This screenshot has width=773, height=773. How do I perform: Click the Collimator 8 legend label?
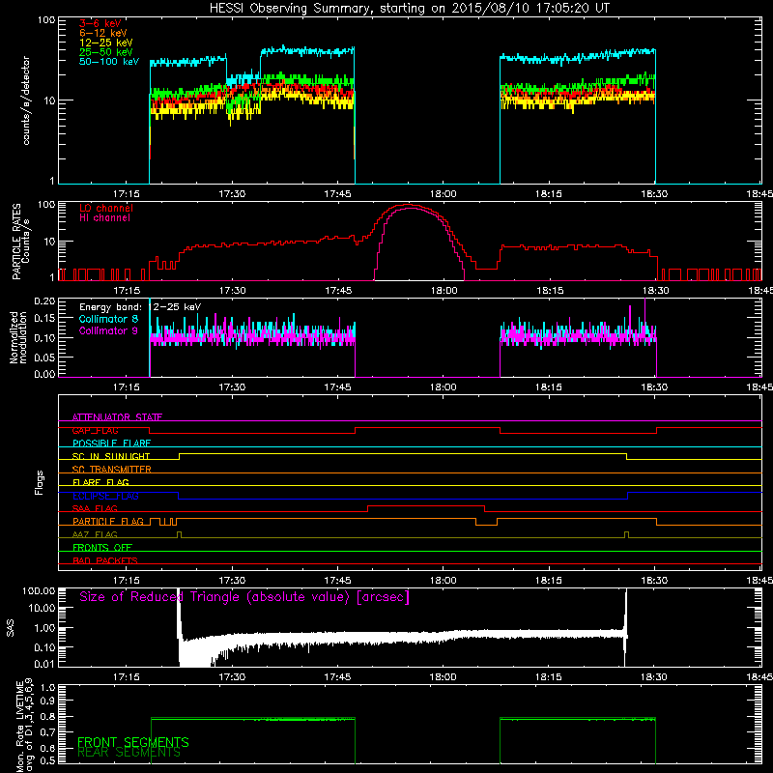(x=108, y=319)
